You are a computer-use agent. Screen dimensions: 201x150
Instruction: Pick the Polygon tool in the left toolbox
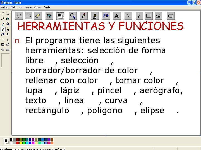click(8, 44)
